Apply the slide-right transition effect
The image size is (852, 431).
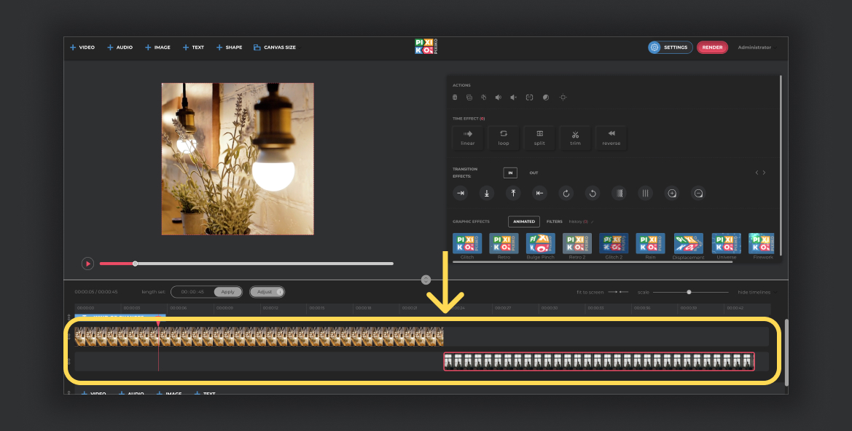(x=460, y=193)
